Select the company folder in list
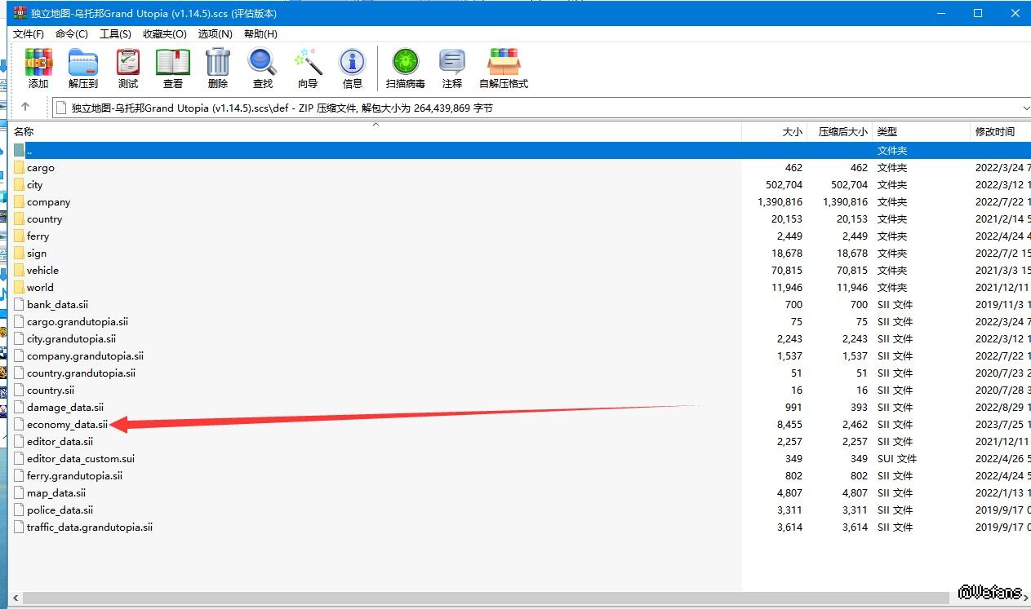This screenshot has width=1031, height=609. (48, 202)
